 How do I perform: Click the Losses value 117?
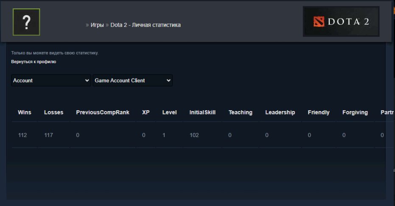[x=49, y=135]
